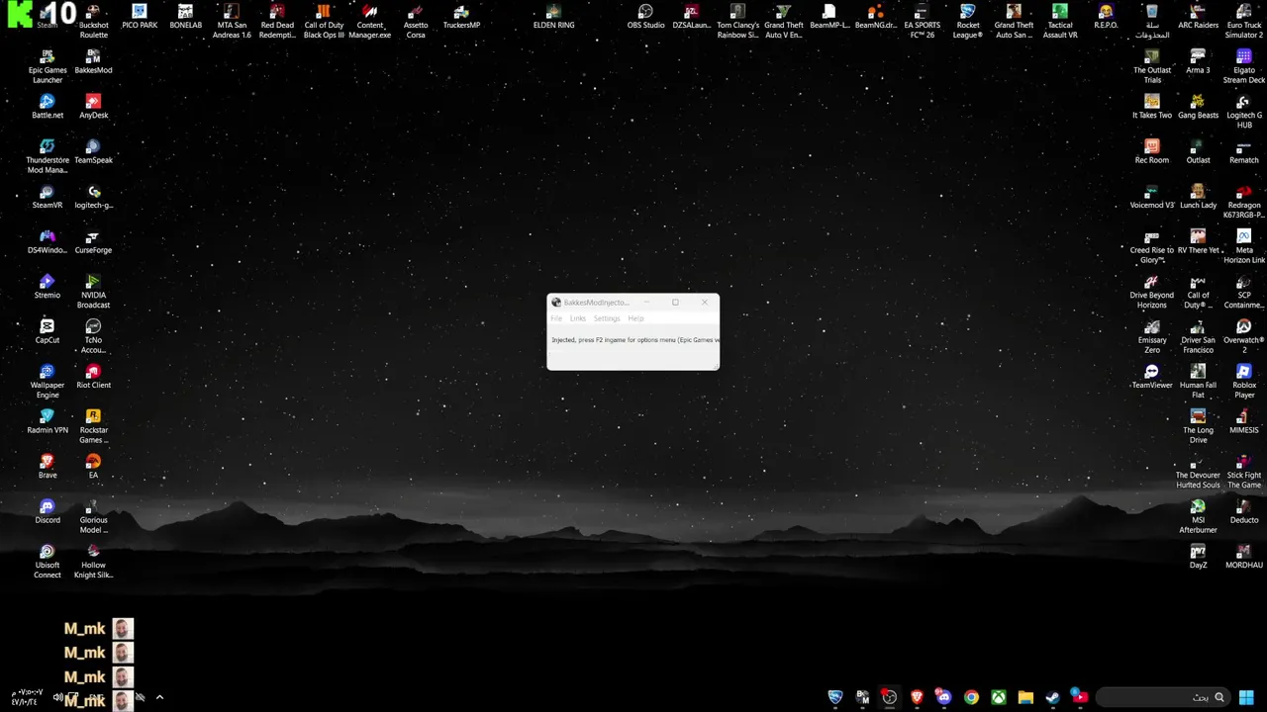Close the BakkesModInjector window

tap(705, 303)
